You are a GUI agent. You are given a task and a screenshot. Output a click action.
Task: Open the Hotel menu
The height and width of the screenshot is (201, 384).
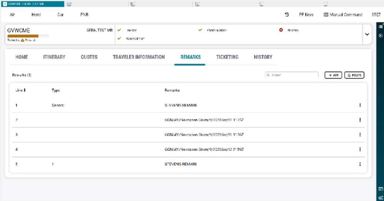[x=36, y=15]
